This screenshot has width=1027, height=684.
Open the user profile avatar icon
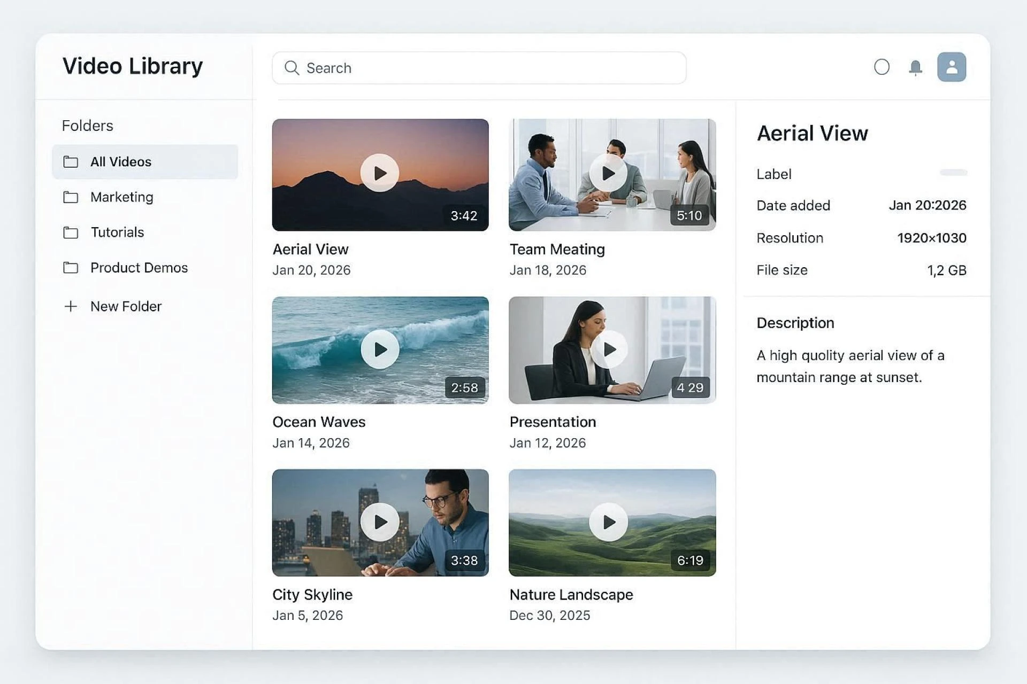[x=951, y=66]
